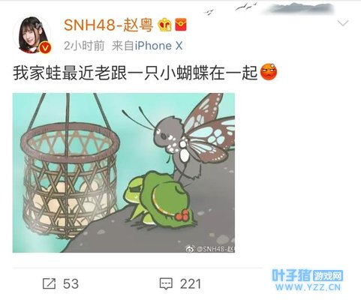Open the repost count 53
The image size is (361, 300).
[71, 284]
